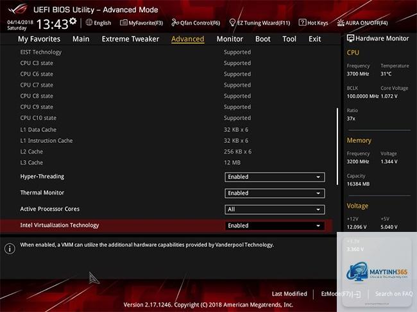Open Hot Keys question mark icon
This screenshot has height=312, width=417.
[302, 22]
